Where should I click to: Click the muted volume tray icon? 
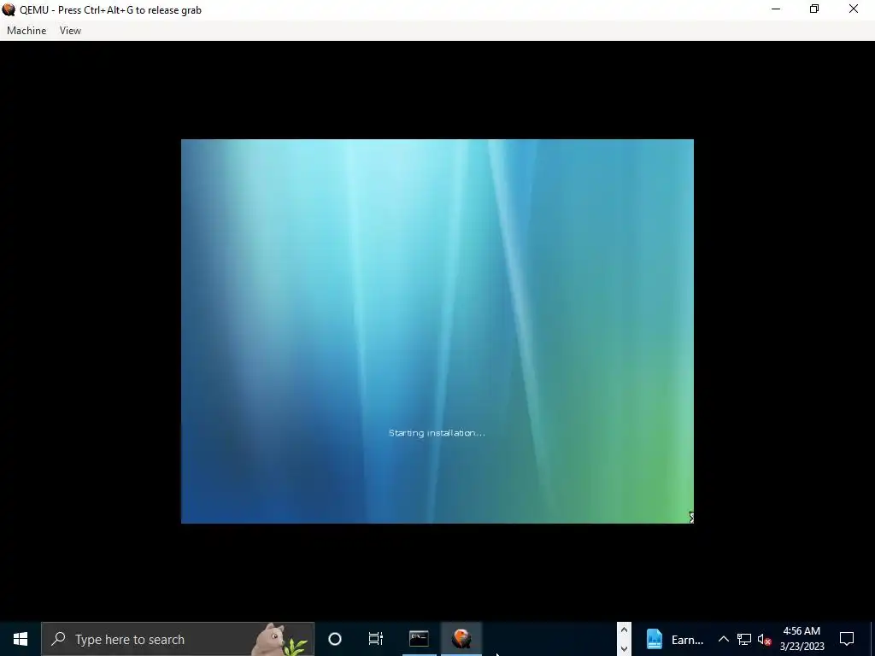click(x=764, y=639)
